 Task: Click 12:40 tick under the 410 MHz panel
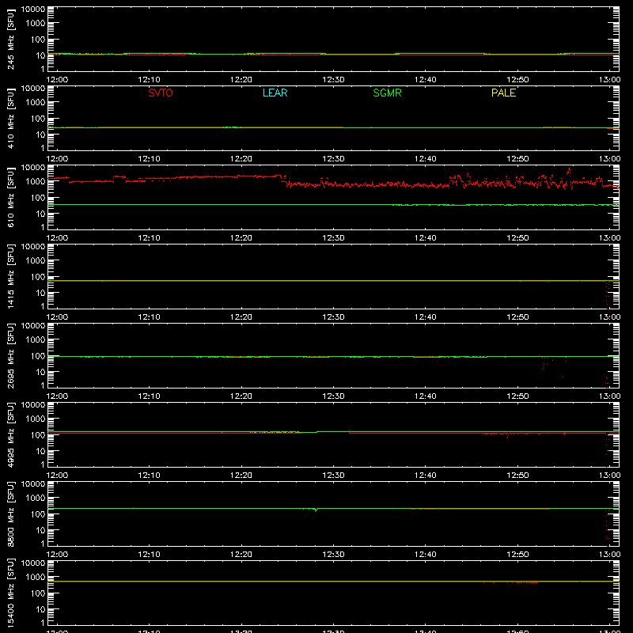point(426,159)
